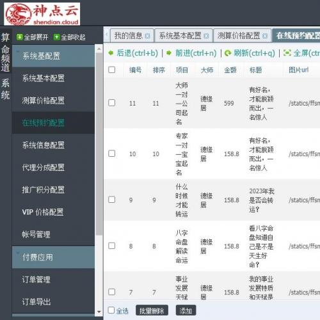The width and height of the screenshot is (320, 320).
Task: Collapse the 付费应用 section
Action: tap(53, 257)
